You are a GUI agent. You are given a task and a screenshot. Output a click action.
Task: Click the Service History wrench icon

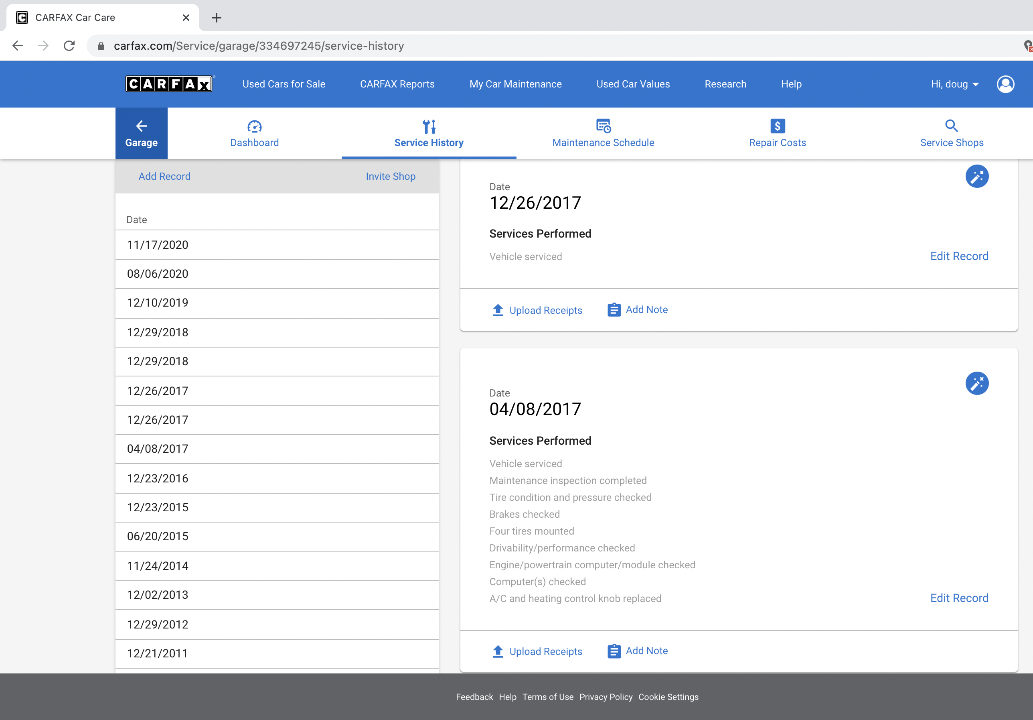tap(429, 126)
